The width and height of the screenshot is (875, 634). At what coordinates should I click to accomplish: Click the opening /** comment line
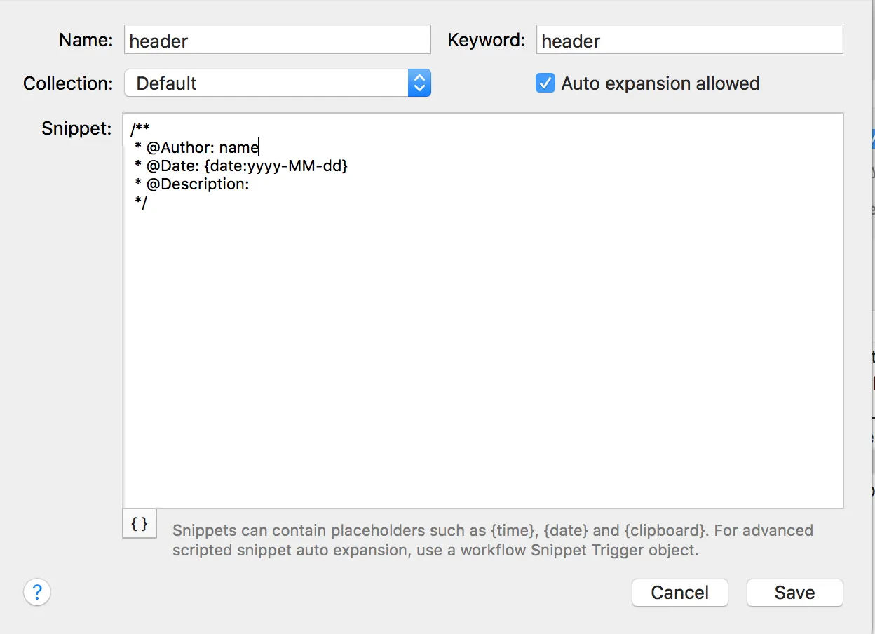point(140,129)
